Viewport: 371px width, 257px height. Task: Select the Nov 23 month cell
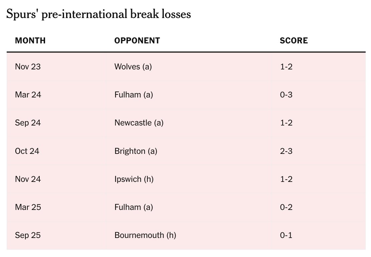[28, 67]
